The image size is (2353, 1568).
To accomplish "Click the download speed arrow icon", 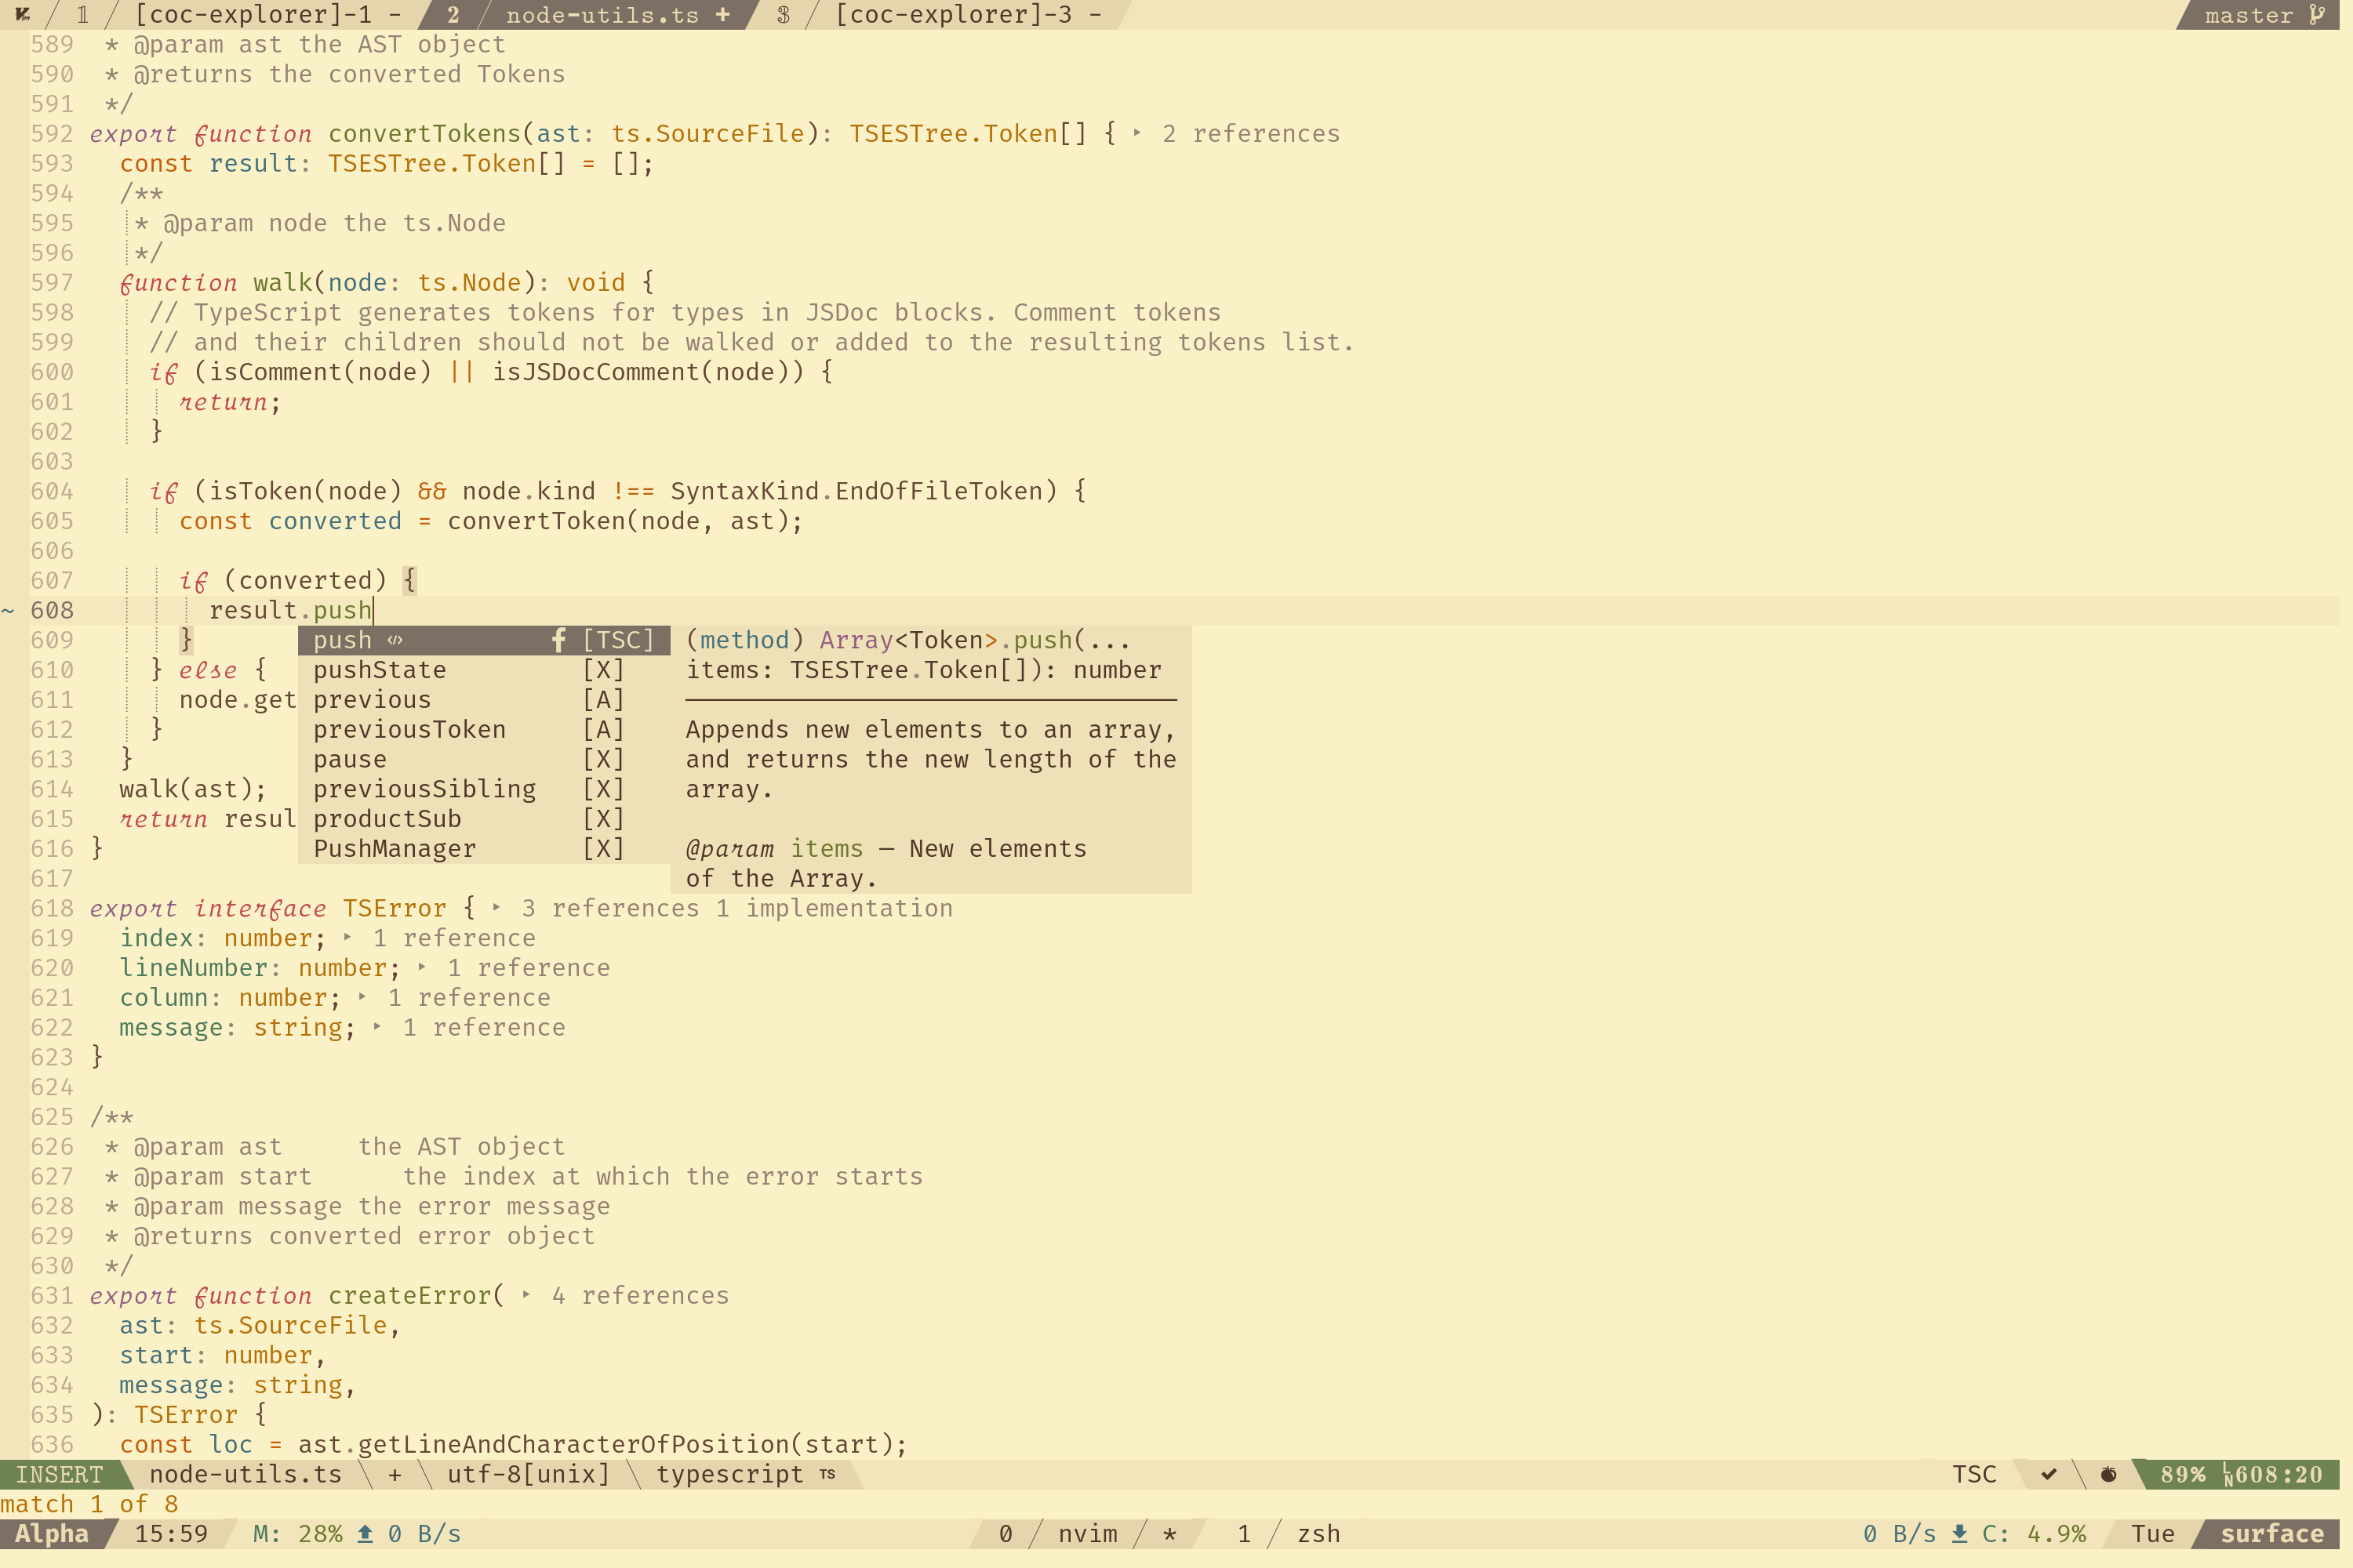I will [1958, 1534].
